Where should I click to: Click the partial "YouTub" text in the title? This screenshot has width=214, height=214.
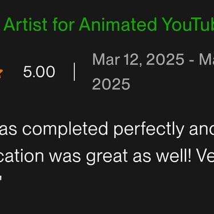point(188,25)
